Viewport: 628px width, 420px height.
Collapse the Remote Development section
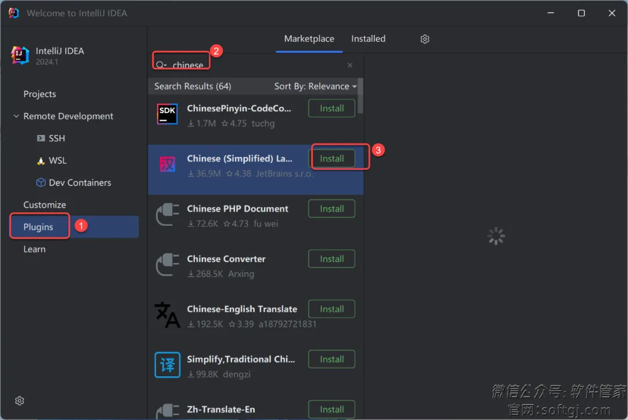(16, 116)
